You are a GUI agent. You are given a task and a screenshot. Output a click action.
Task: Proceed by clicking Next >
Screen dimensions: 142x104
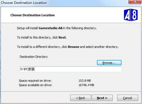(x=102, y=98)
